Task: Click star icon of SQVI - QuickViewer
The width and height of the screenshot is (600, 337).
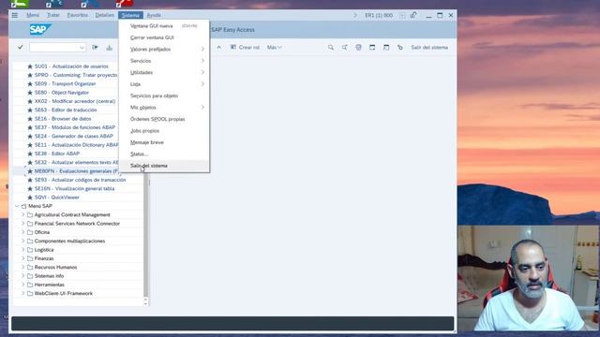Action: click(30, 198)
